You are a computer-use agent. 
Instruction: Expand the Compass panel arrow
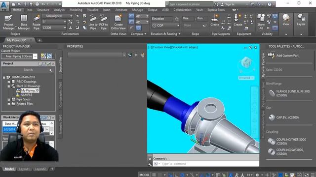click(x=145, y=34)
